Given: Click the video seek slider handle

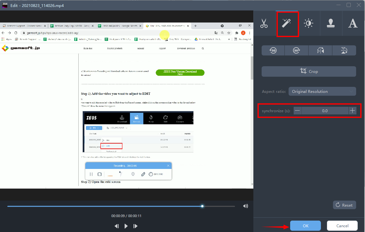Looking at the screenshot, I should pyautogui.click(x=202, y=206).
